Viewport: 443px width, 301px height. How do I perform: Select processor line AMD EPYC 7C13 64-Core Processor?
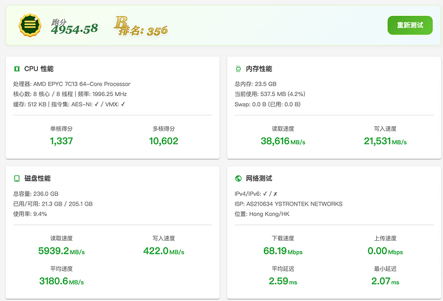click(72, 84)
